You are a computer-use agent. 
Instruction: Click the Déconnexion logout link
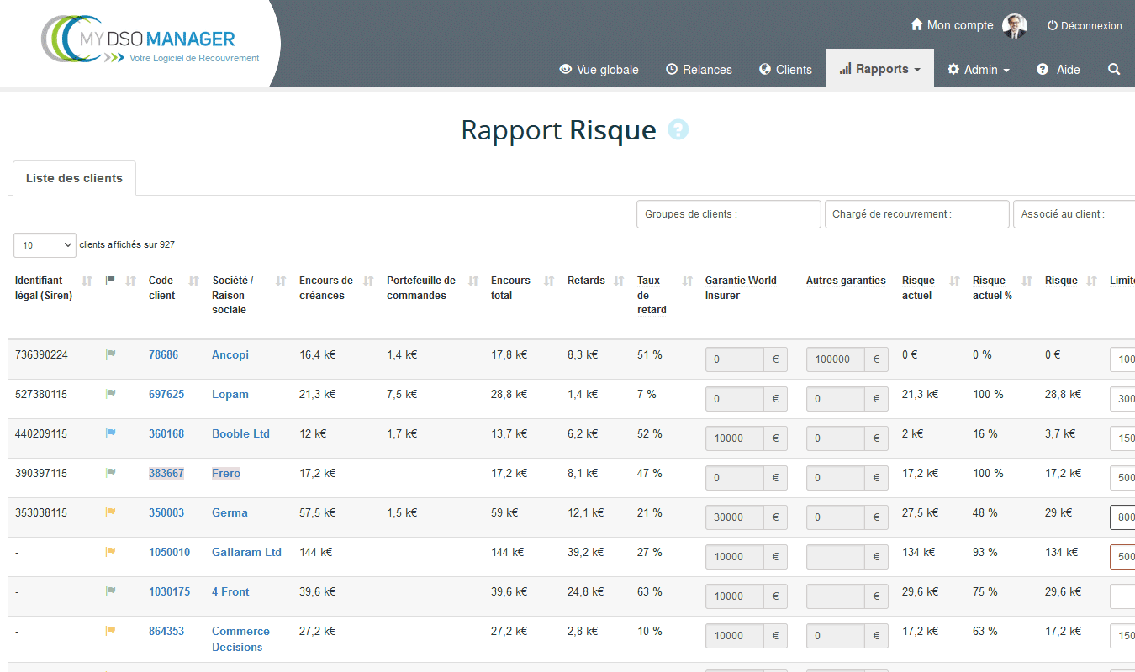coord(1085,26)
